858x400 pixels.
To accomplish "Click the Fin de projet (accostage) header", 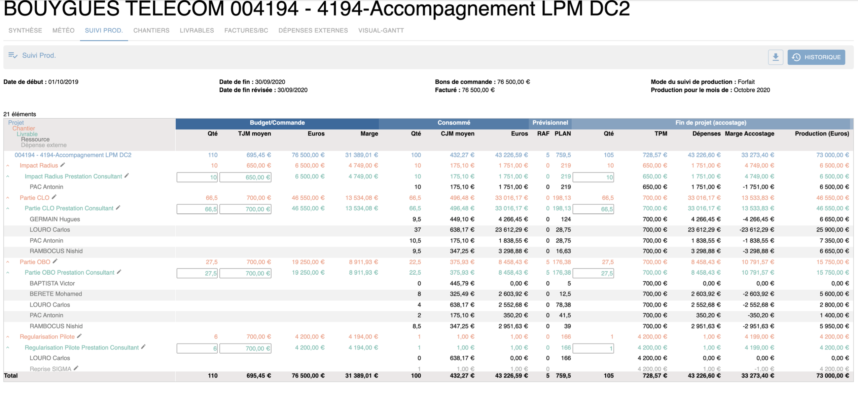I will (x=711, y=123).
